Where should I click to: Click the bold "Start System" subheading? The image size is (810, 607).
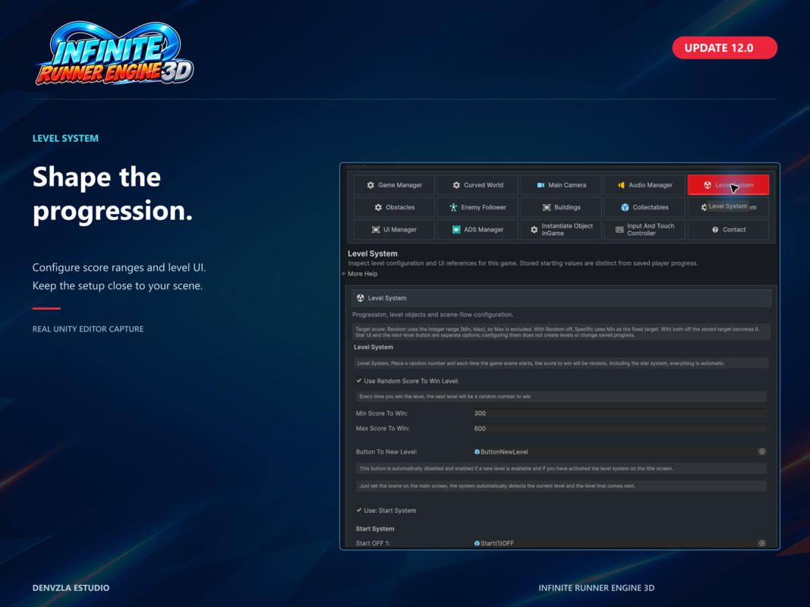coord(375,529)
